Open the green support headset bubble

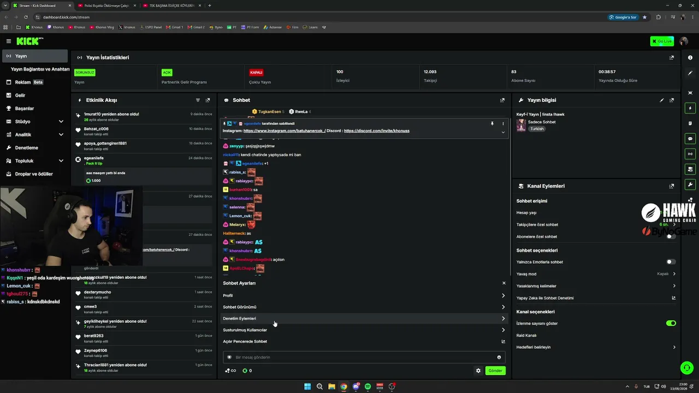686,368
